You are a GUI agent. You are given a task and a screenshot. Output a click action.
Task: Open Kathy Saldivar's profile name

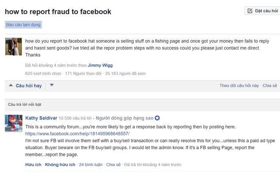click(x=41, y=118)
